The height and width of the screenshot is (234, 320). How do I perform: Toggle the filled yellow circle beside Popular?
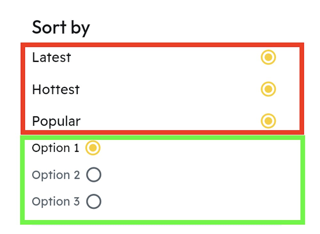point(268,121)
